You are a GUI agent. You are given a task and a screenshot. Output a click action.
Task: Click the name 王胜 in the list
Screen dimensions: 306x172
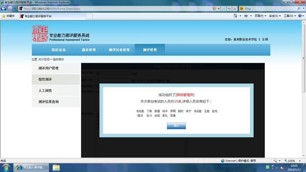(x=207, y=111)
